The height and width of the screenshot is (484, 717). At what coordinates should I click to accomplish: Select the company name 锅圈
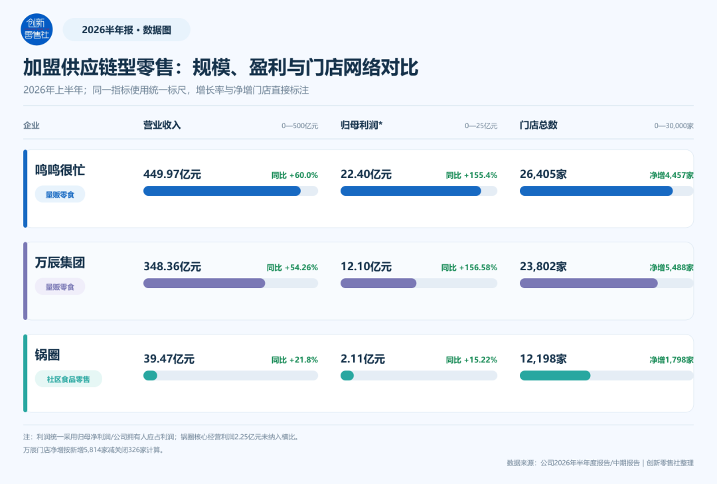pyautogui.click(x=47, y=355)
